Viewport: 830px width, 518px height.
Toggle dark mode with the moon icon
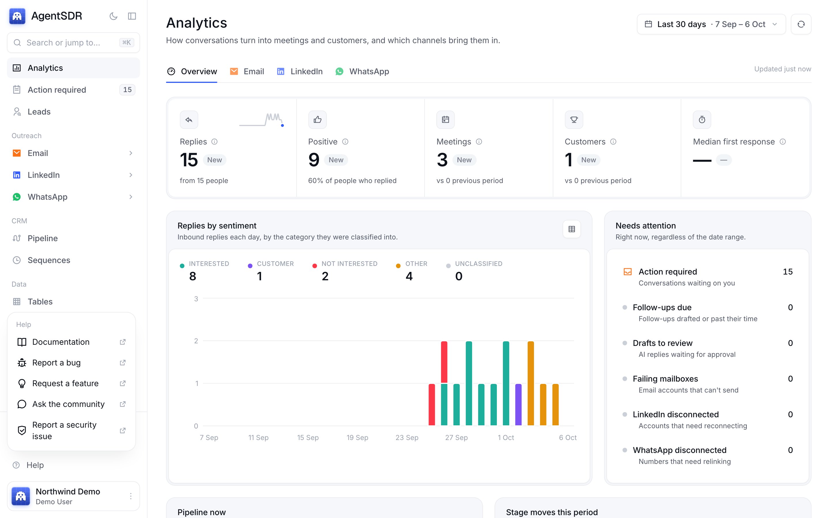coord(114,16)
